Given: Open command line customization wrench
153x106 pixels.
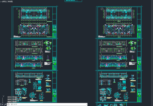Looking at the screenshot, I should [5, 105].
